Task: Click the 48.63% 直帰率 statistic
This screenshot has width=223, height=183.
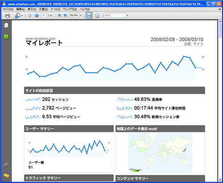Action: pyautogui.click(x=148, y=99)
